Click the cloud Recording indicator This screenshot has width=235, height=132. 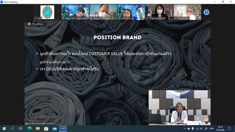coord(36,24)
